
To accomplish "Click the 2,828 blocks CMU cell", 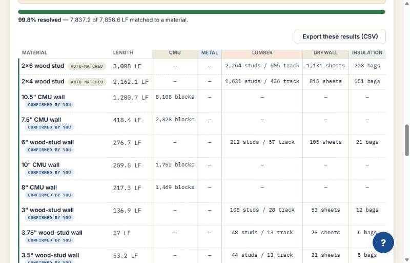I will 175,120.
